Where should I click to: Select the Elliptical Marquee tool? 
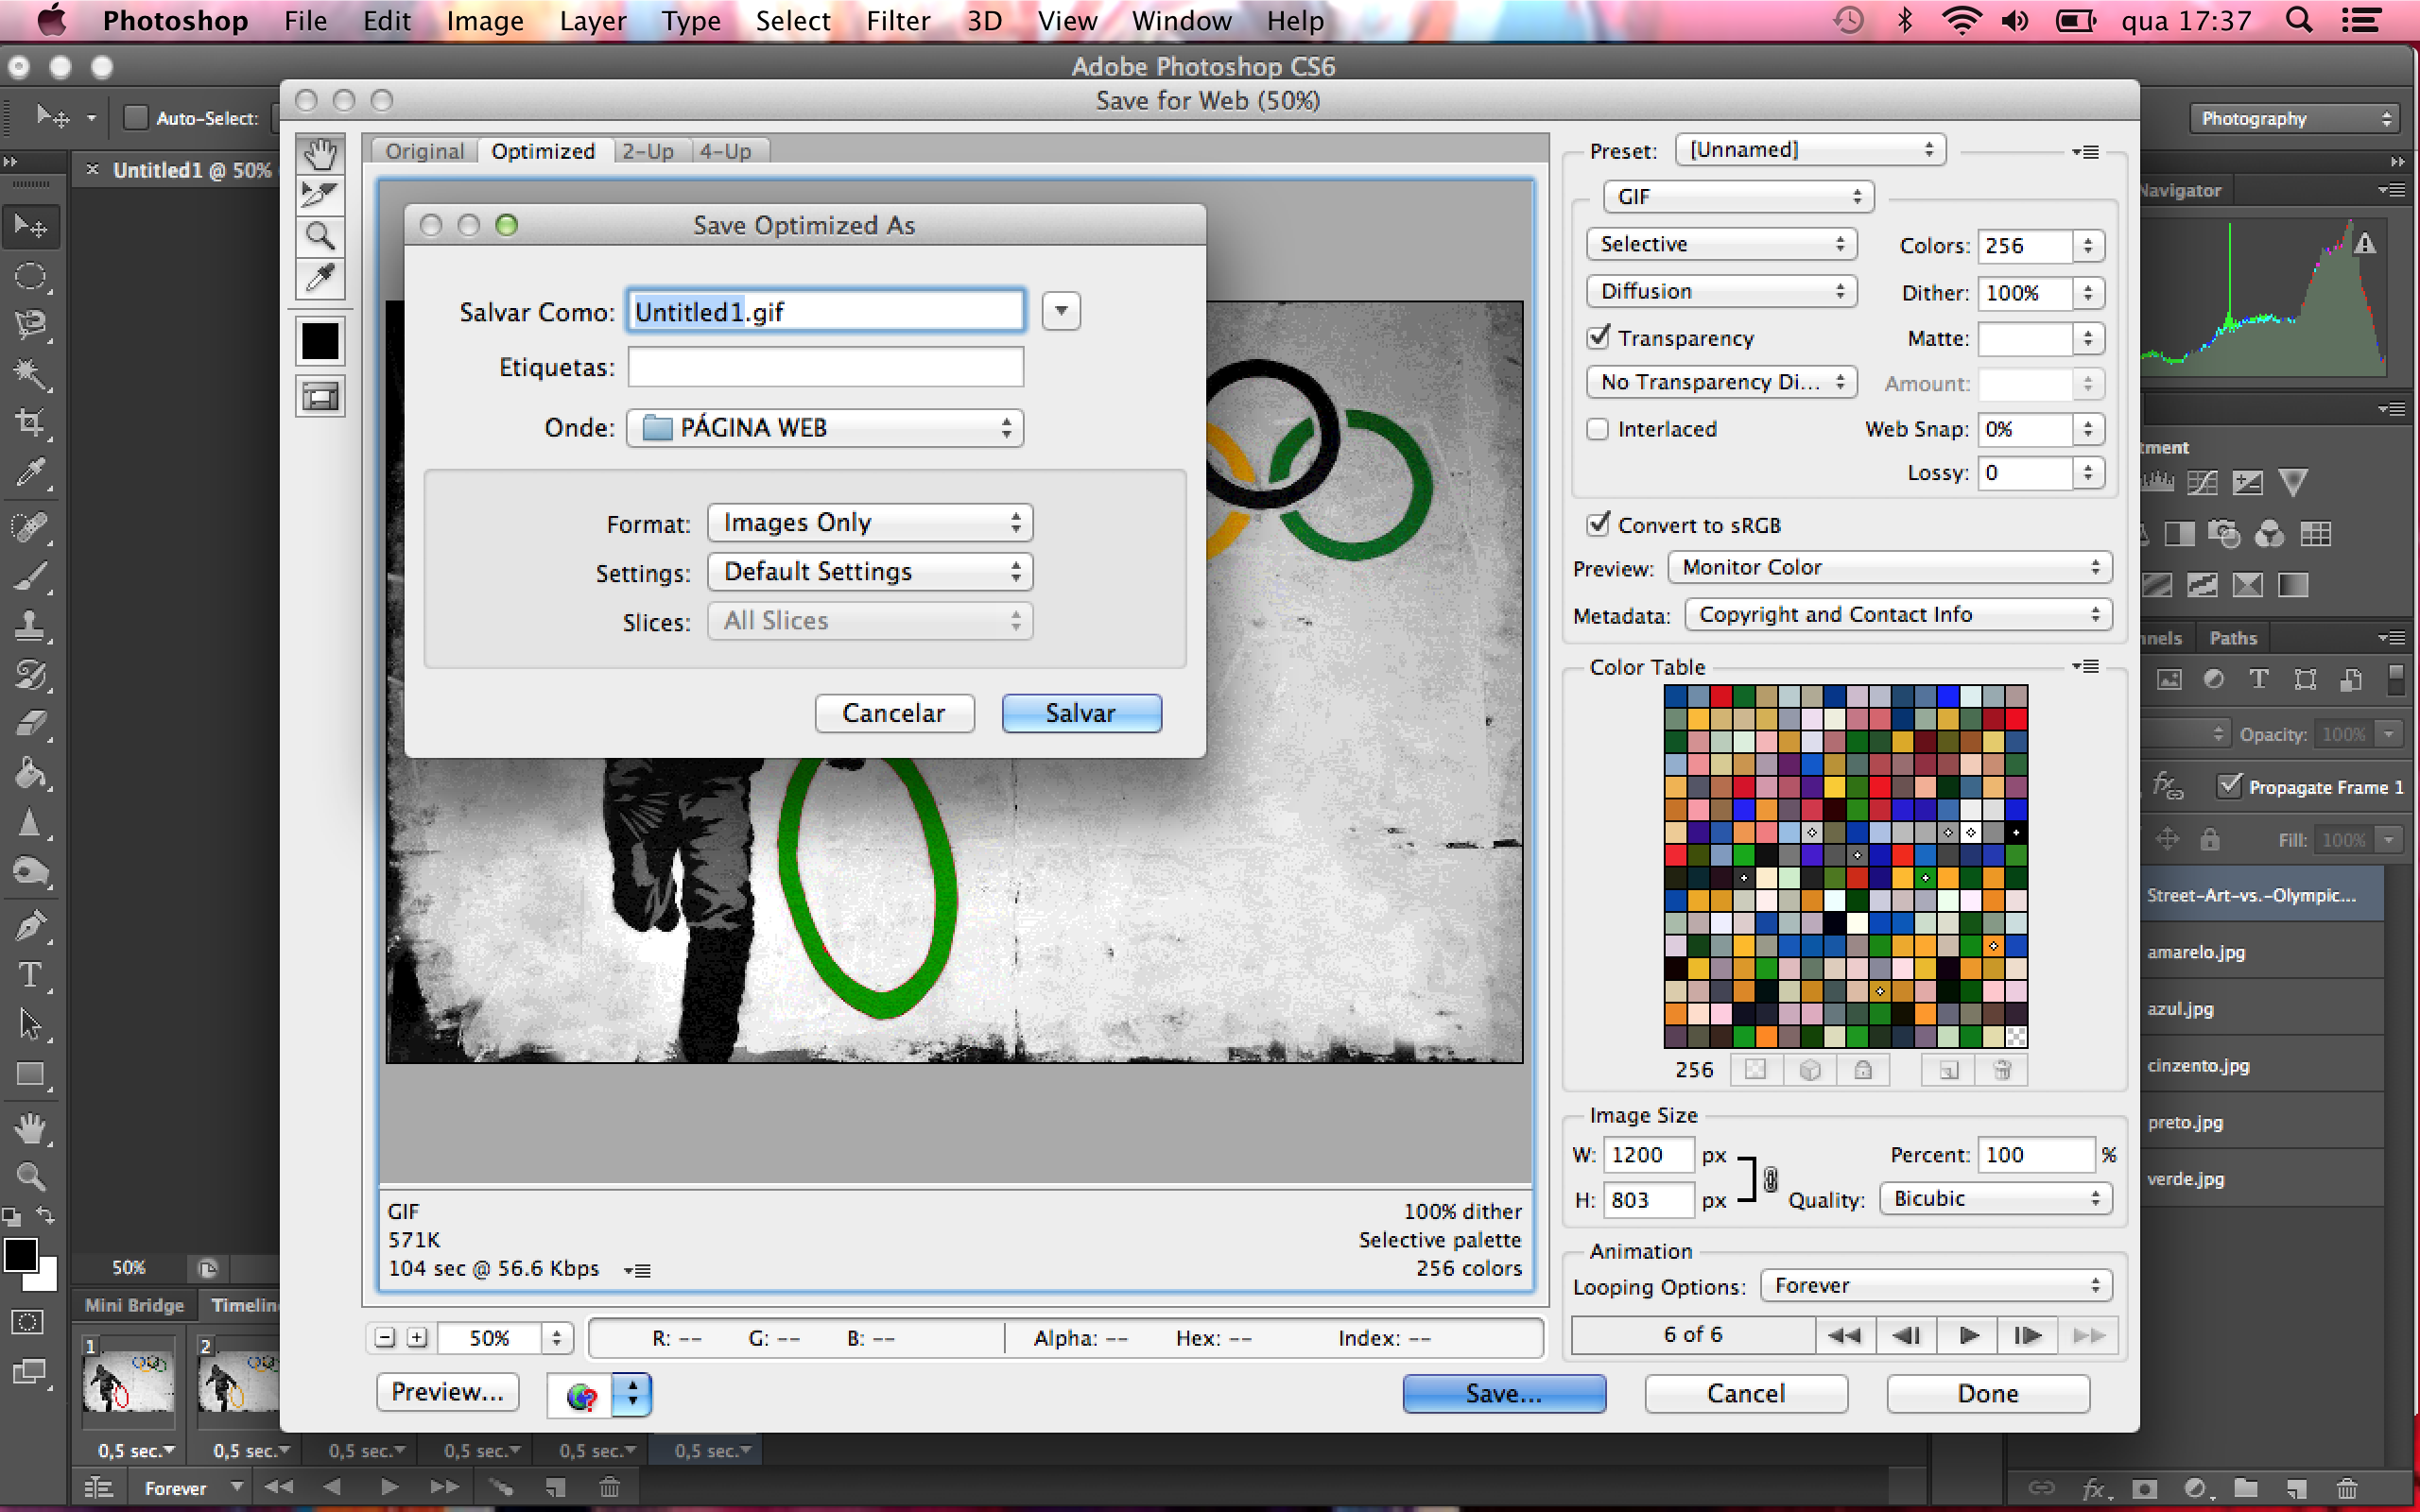click(x=30, y=276)
